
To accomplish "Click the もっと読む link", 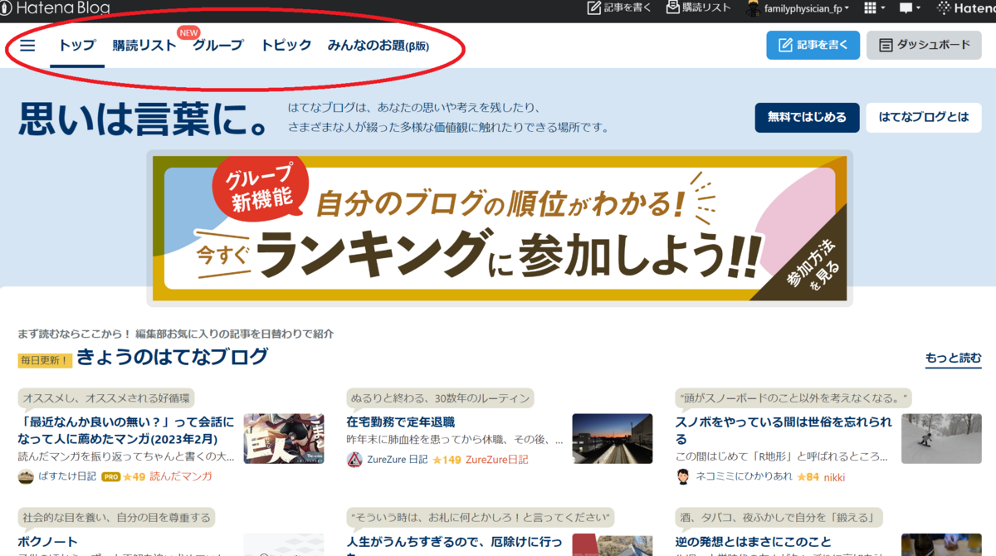I will click(x=954, y=358).
